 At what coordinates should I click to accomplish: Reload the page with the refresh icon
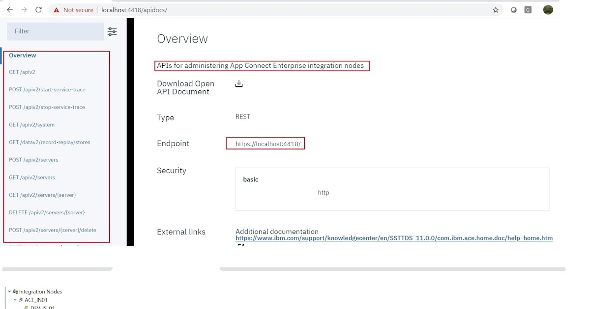click(39, 9)
